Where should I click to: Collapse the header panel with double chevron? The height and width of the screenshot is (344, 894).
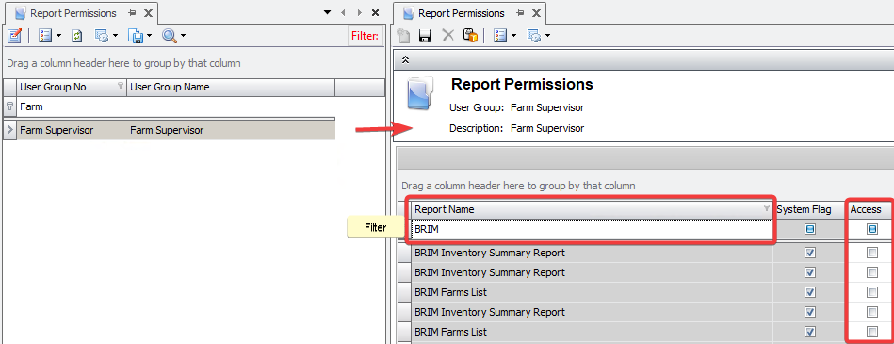(x=405, y=59)
